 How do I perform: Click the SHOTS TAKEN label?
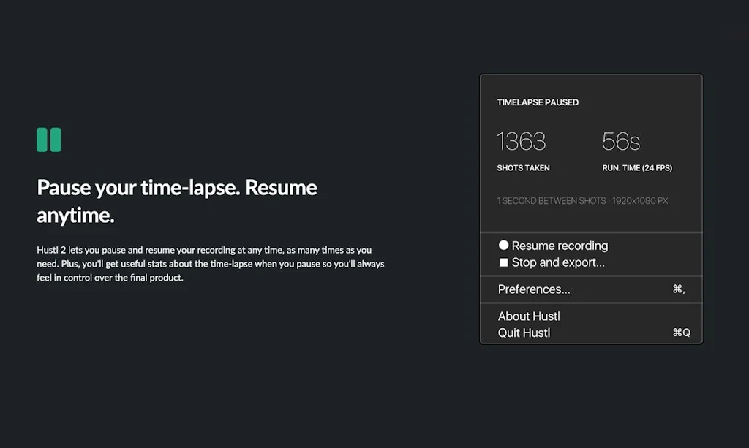click(x=523, y=168)
